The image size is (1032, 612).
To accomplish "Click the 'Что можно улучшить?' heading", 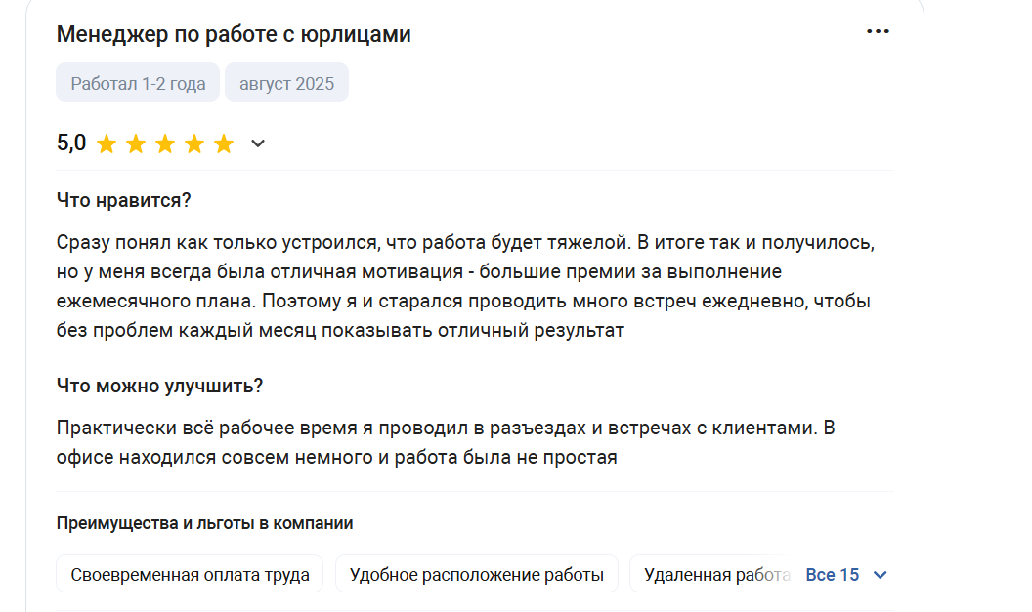I will 159,386.
